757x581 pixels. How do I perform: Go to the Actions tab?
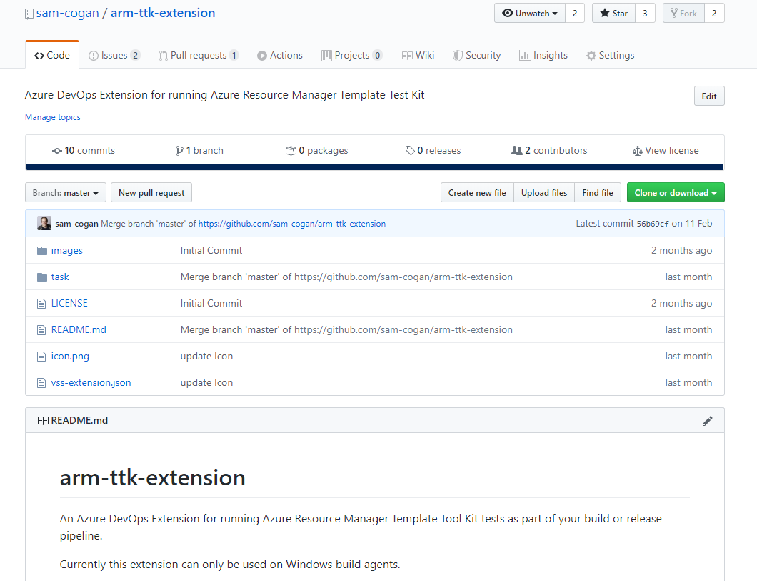pyautogui.click(x=280, y=56)
